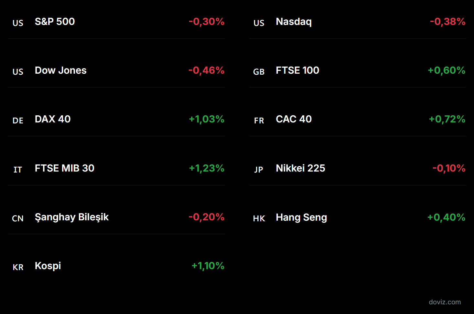Click the KR country code beside Kospi
The height and width of the screenshot is (314, 474).
(x=18, y=267)
